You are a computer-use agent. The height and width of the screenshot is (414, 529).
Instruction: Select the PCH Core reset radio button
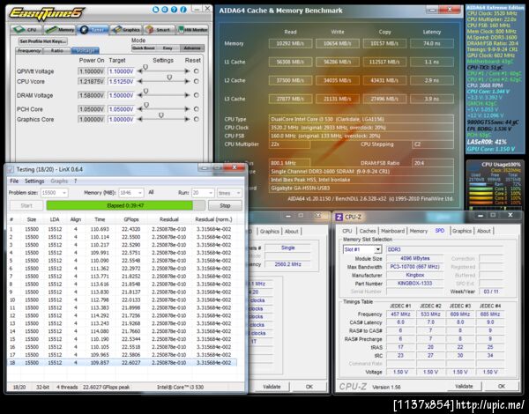click(x=196, y=109)
